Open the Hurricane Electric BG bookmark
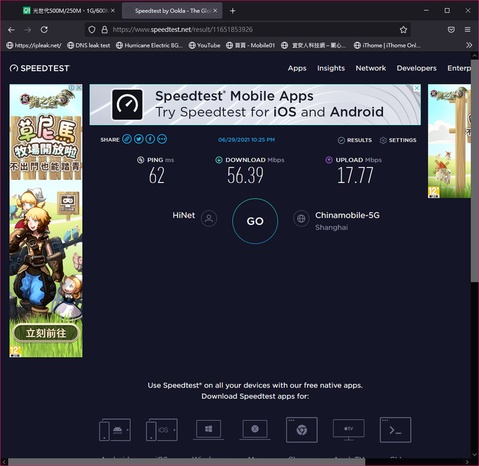 pyautogui.click(x=150, y=45)
